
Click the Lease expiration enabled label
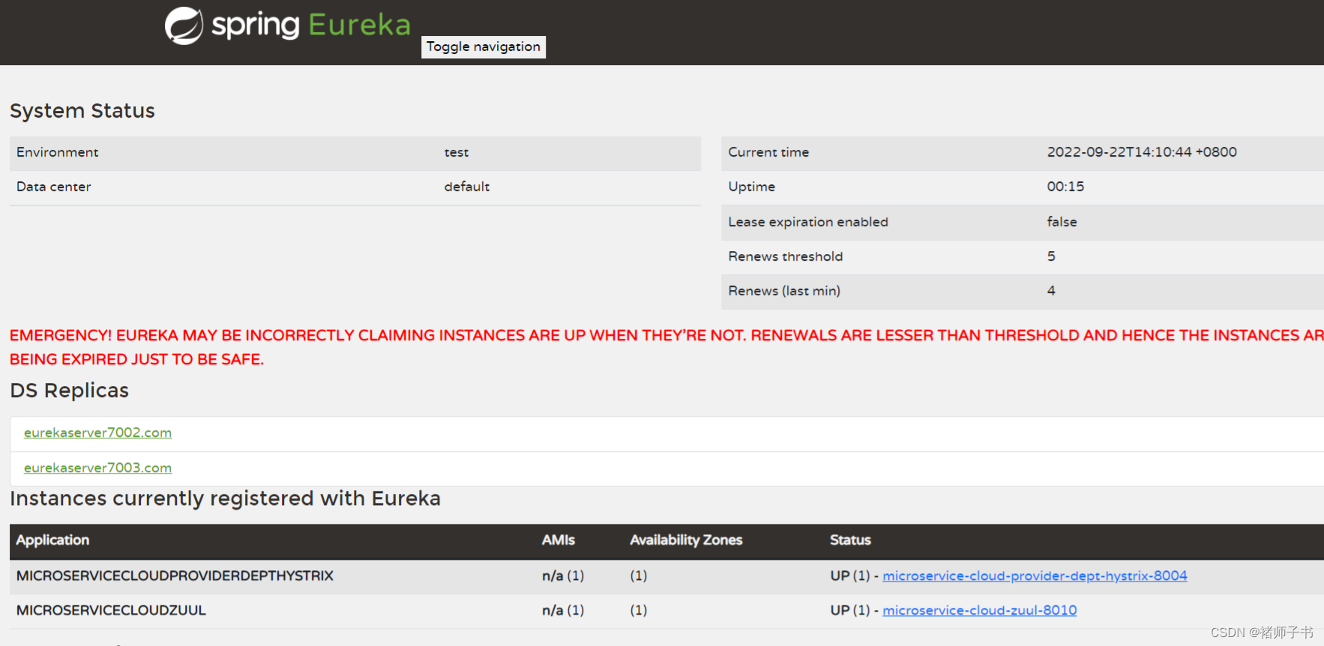click(x=808, y=222)
